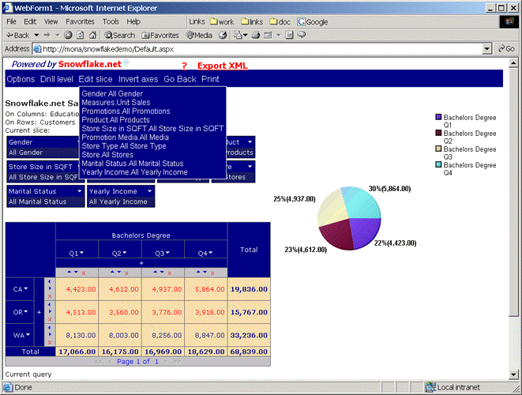Select Promotion Media.All Media entry
Screen dimensions: 522x395
coord(126,137)
